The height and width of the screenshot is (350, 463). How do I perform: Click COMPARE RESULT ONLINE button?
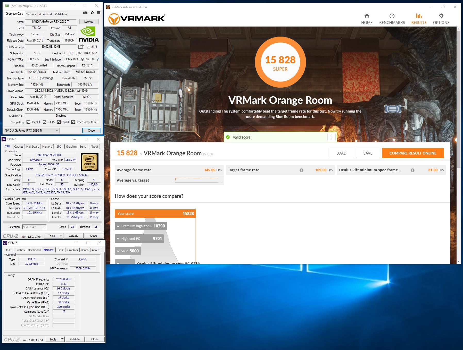(x=413, y=153)
